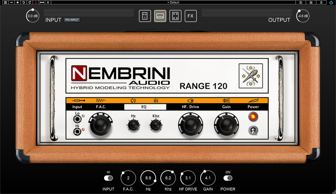
Task: Click the Gain speaker icon on strip
Action: pyautogui.click(x=226, y=100)
